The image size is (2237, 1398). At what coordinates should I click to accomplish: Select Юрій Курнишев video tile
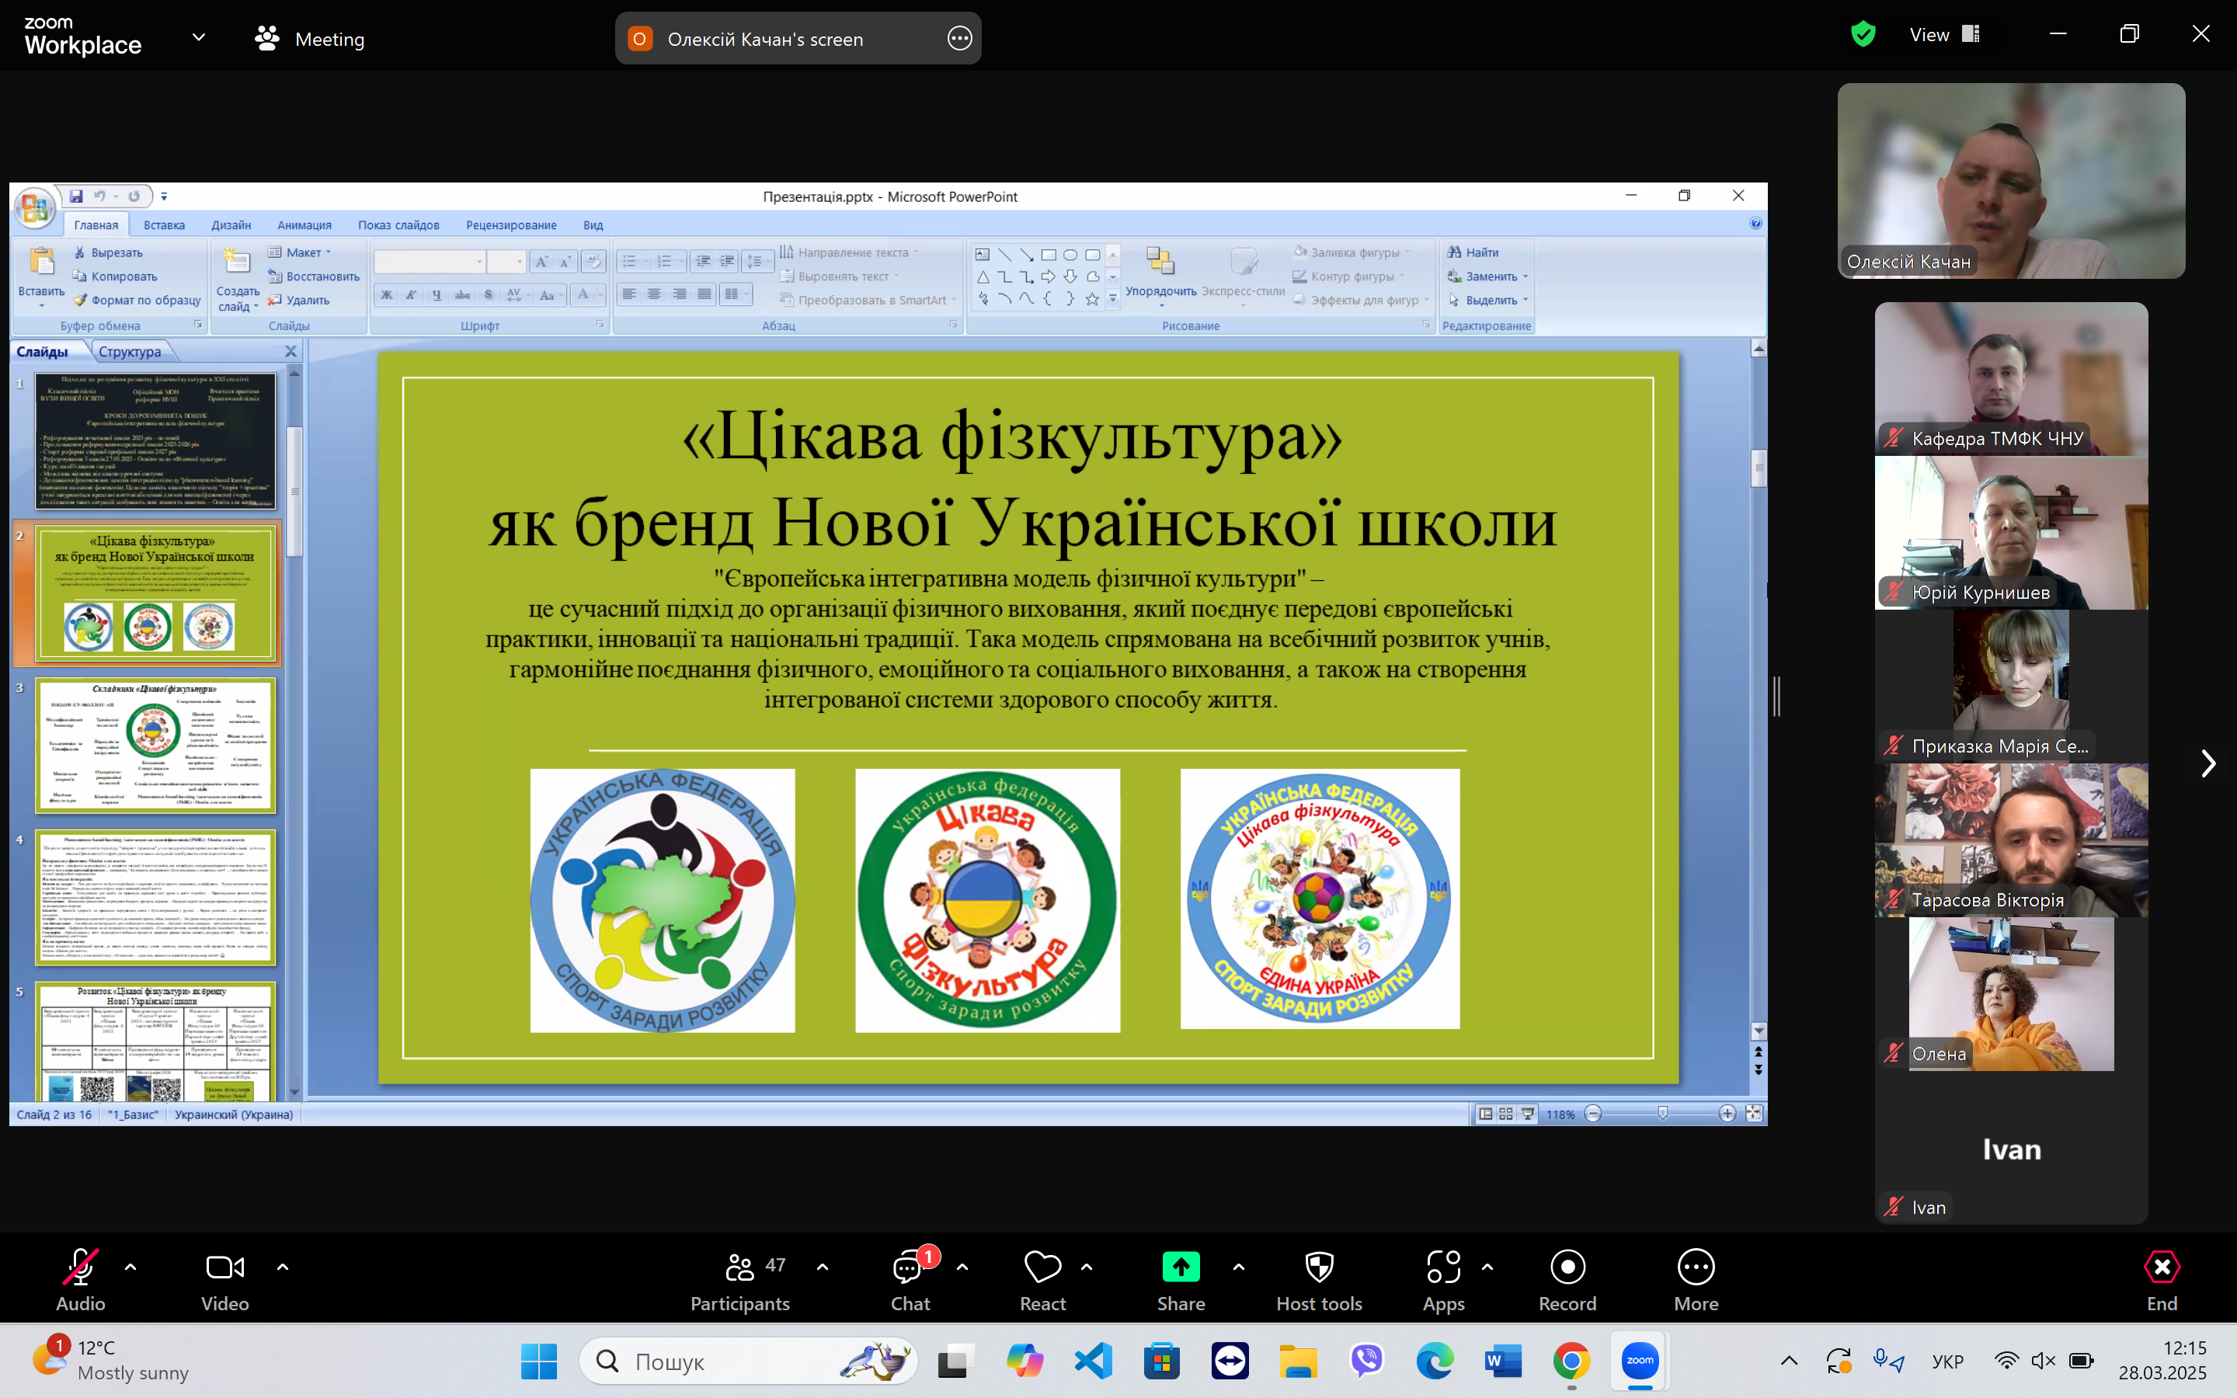click(2012, 533)
